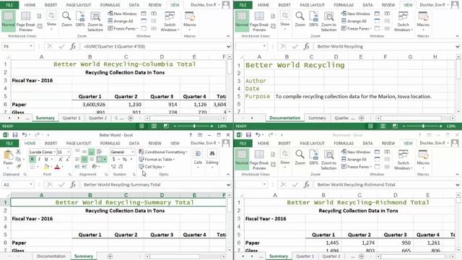This screenshot has height=260, width=462.
Task: Open Freeze Panes in the Columbia window
Action: 123,28
